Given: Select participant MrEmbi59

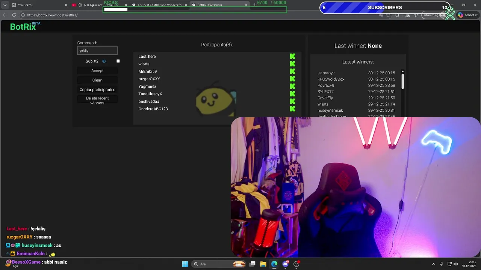Looking at the screenshot, I should [148, 71].
